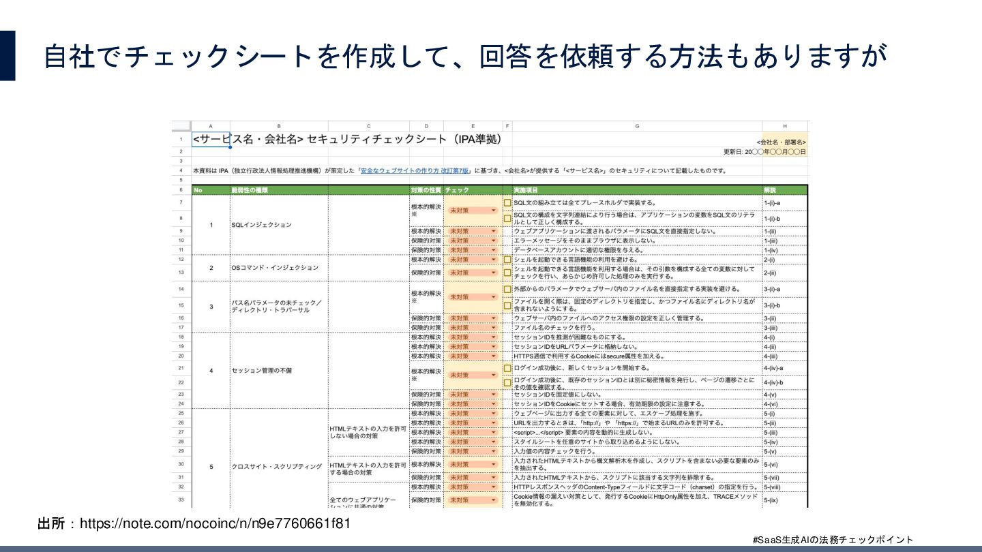The height and width of the screenshot is (552, 982).
Task: Check 外部からのパラメータでウェブサーバ内のファイル名 item
Action: 507,289
